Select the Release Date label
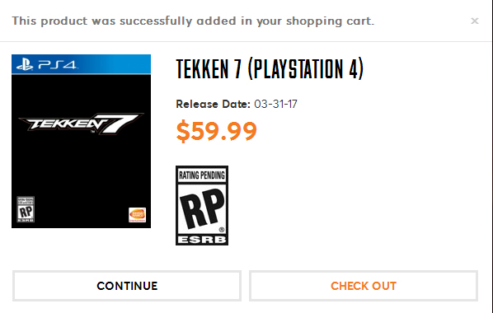The width and height of the screenshot is (493, 313). pos(213,104)
